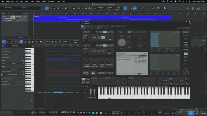This screenshot has width=207, height=116.
Task: Mute the Presence track
Action: [x=6, y=17]
